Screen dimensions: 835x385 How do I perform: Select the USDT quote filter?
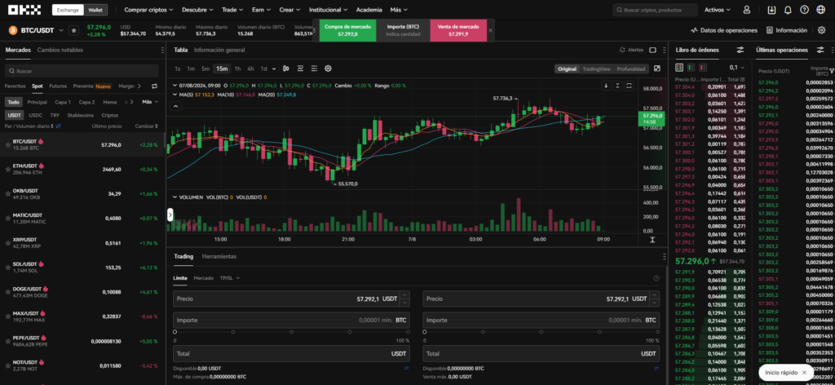pyautogui.click(x=15, y=115)
